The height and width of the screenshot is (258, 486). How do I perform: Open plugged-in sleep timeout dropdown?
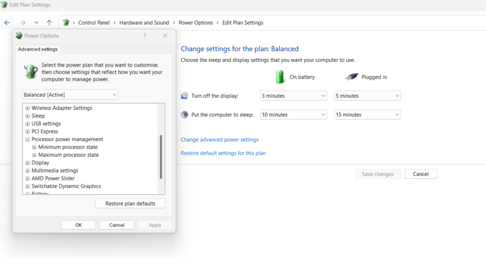[367, 115]
